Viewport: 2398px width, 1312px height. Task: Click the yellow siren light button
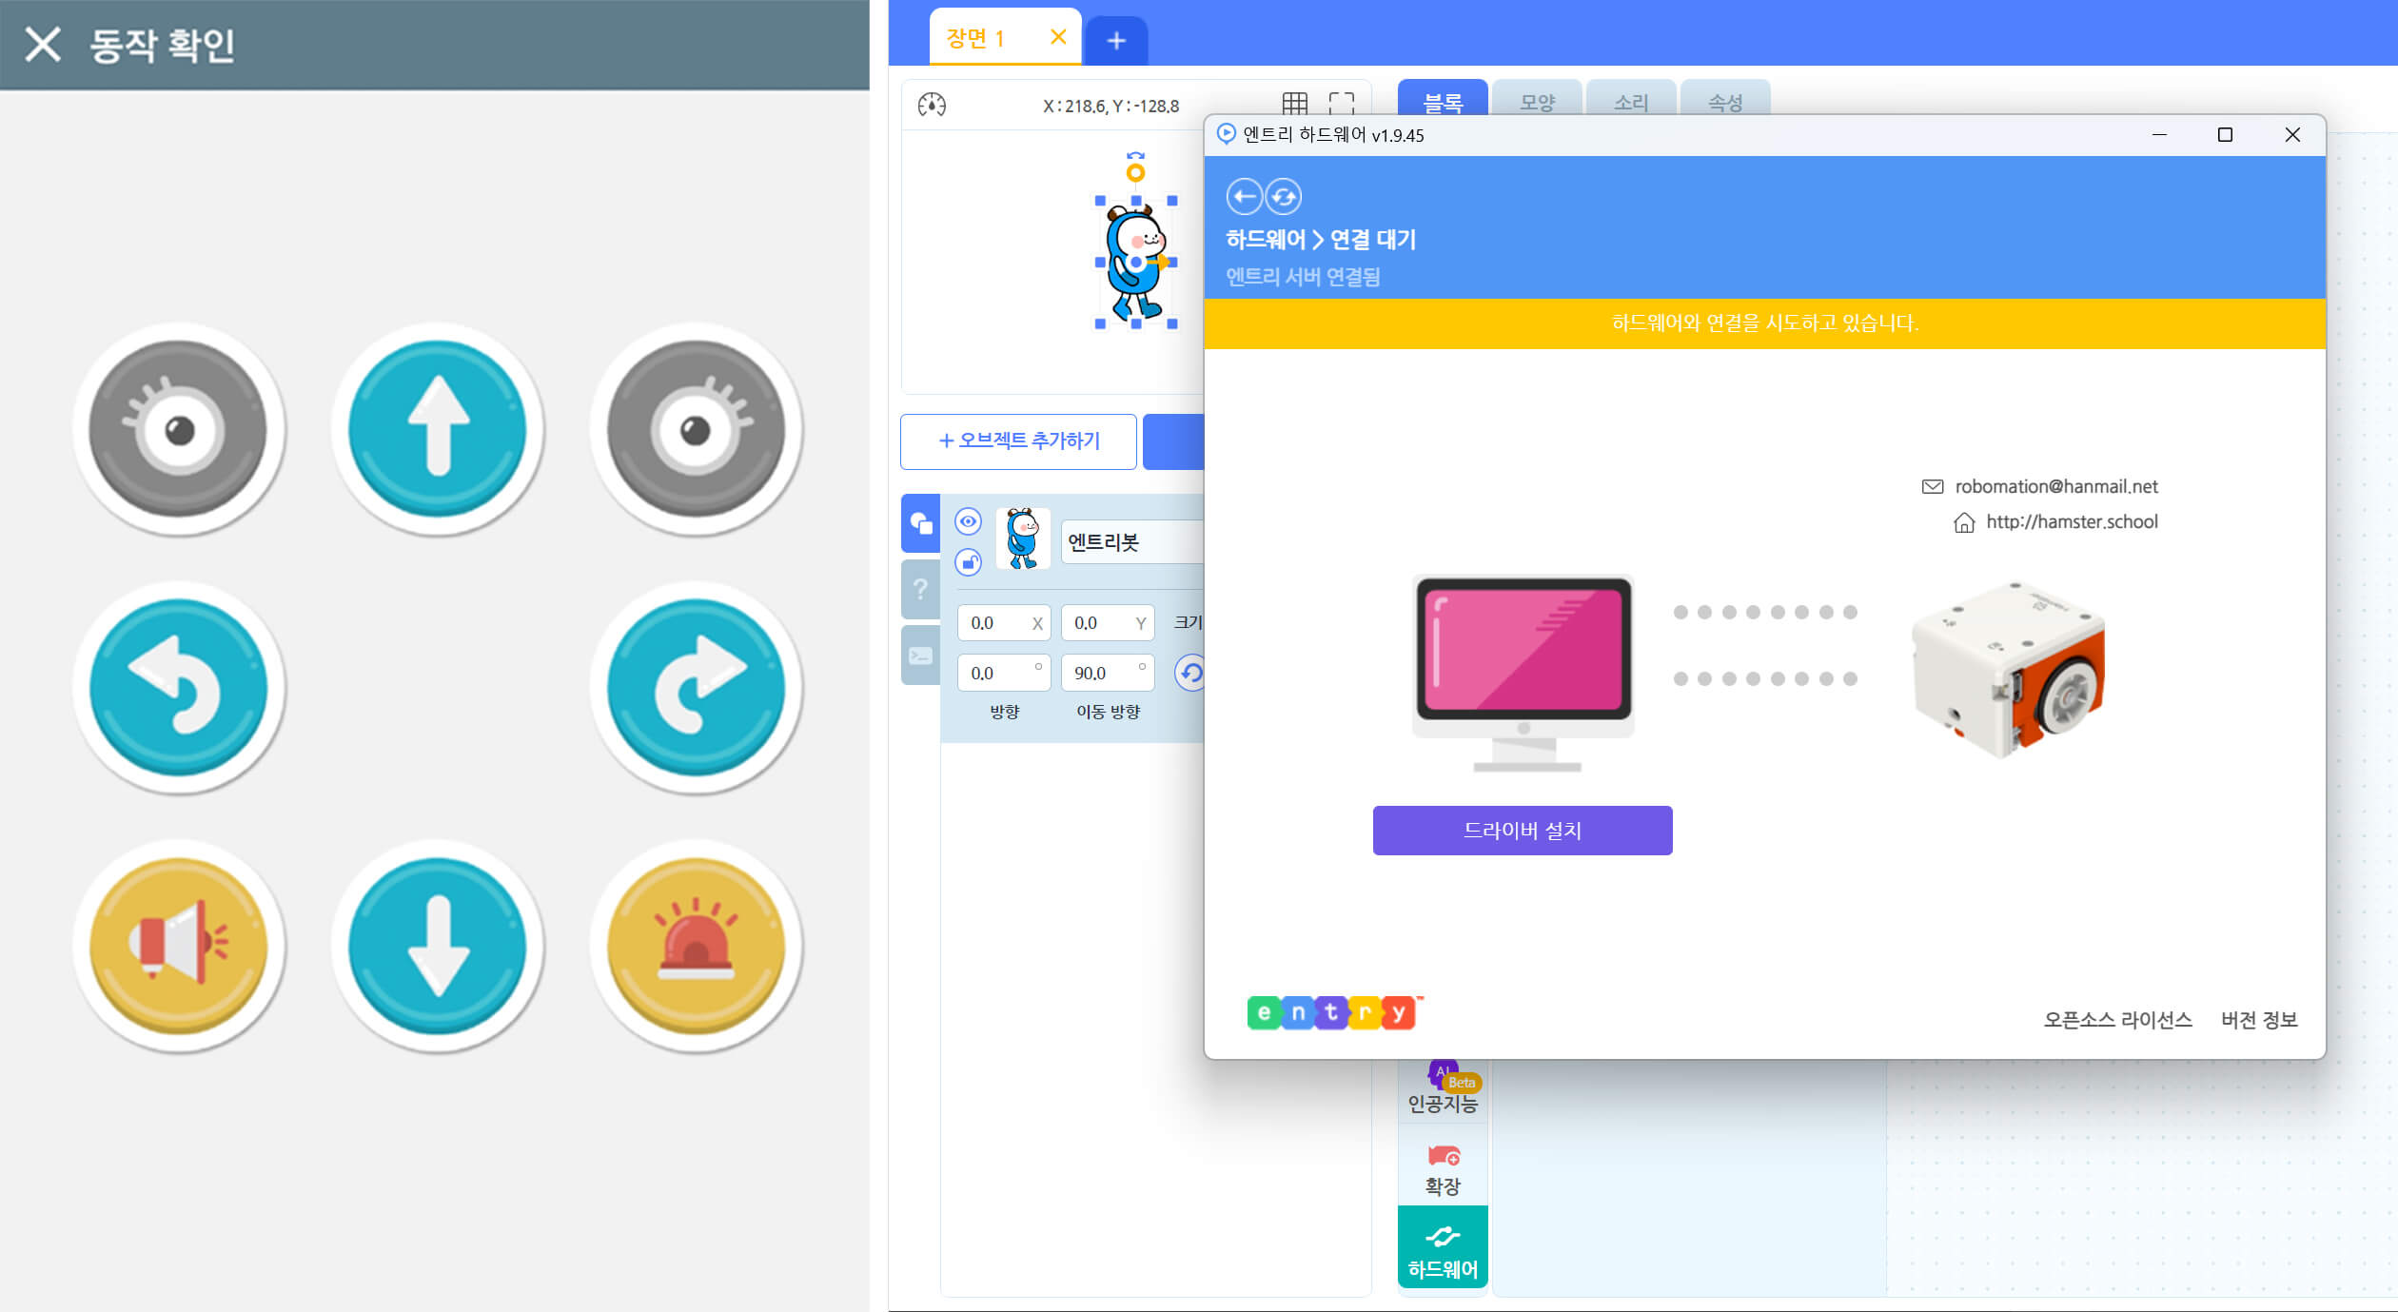coord(696,946)
